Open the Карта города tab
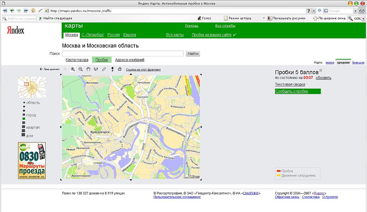This screenshot has height=212, width=367. click(x=77, y=60)
